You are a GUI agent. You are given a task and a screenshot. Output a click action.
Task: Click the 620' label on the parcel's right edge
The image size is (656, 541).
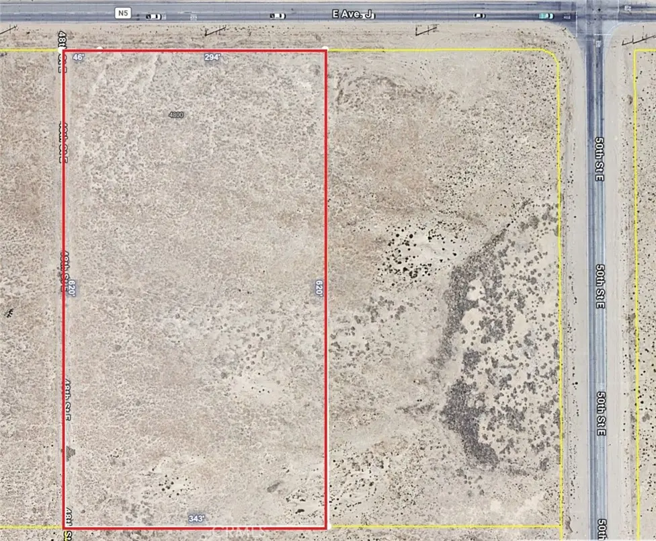[319, 288]
